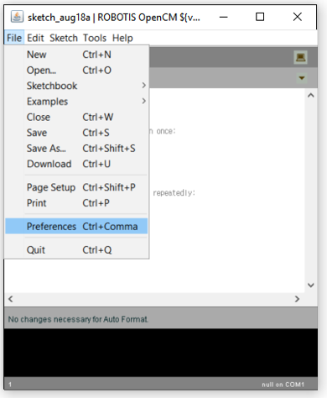327x398 pixels.
Task: Select Preferences from File menu
Action: (x=76, y=226)
